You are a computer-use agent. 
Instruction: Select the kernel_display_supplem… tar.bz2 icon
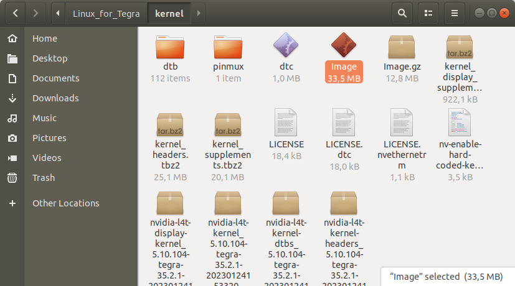click(x=460, y=47)
